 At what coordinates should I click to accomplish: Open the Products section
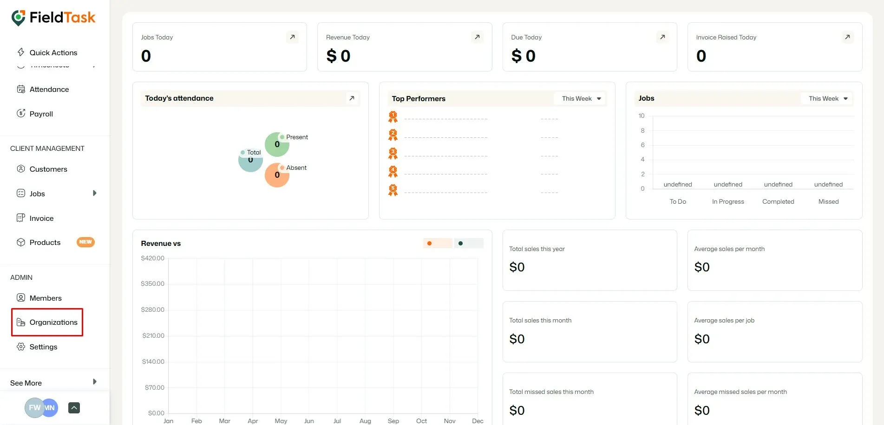45,242
